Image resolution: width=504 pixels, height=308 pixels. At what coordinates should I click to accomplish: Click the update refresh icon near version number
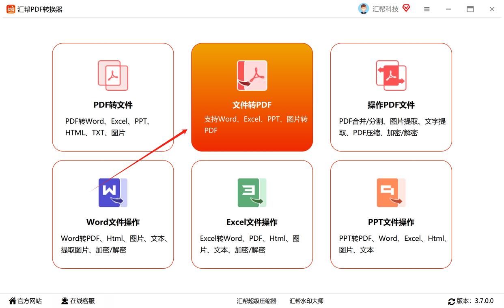(452, 302)
